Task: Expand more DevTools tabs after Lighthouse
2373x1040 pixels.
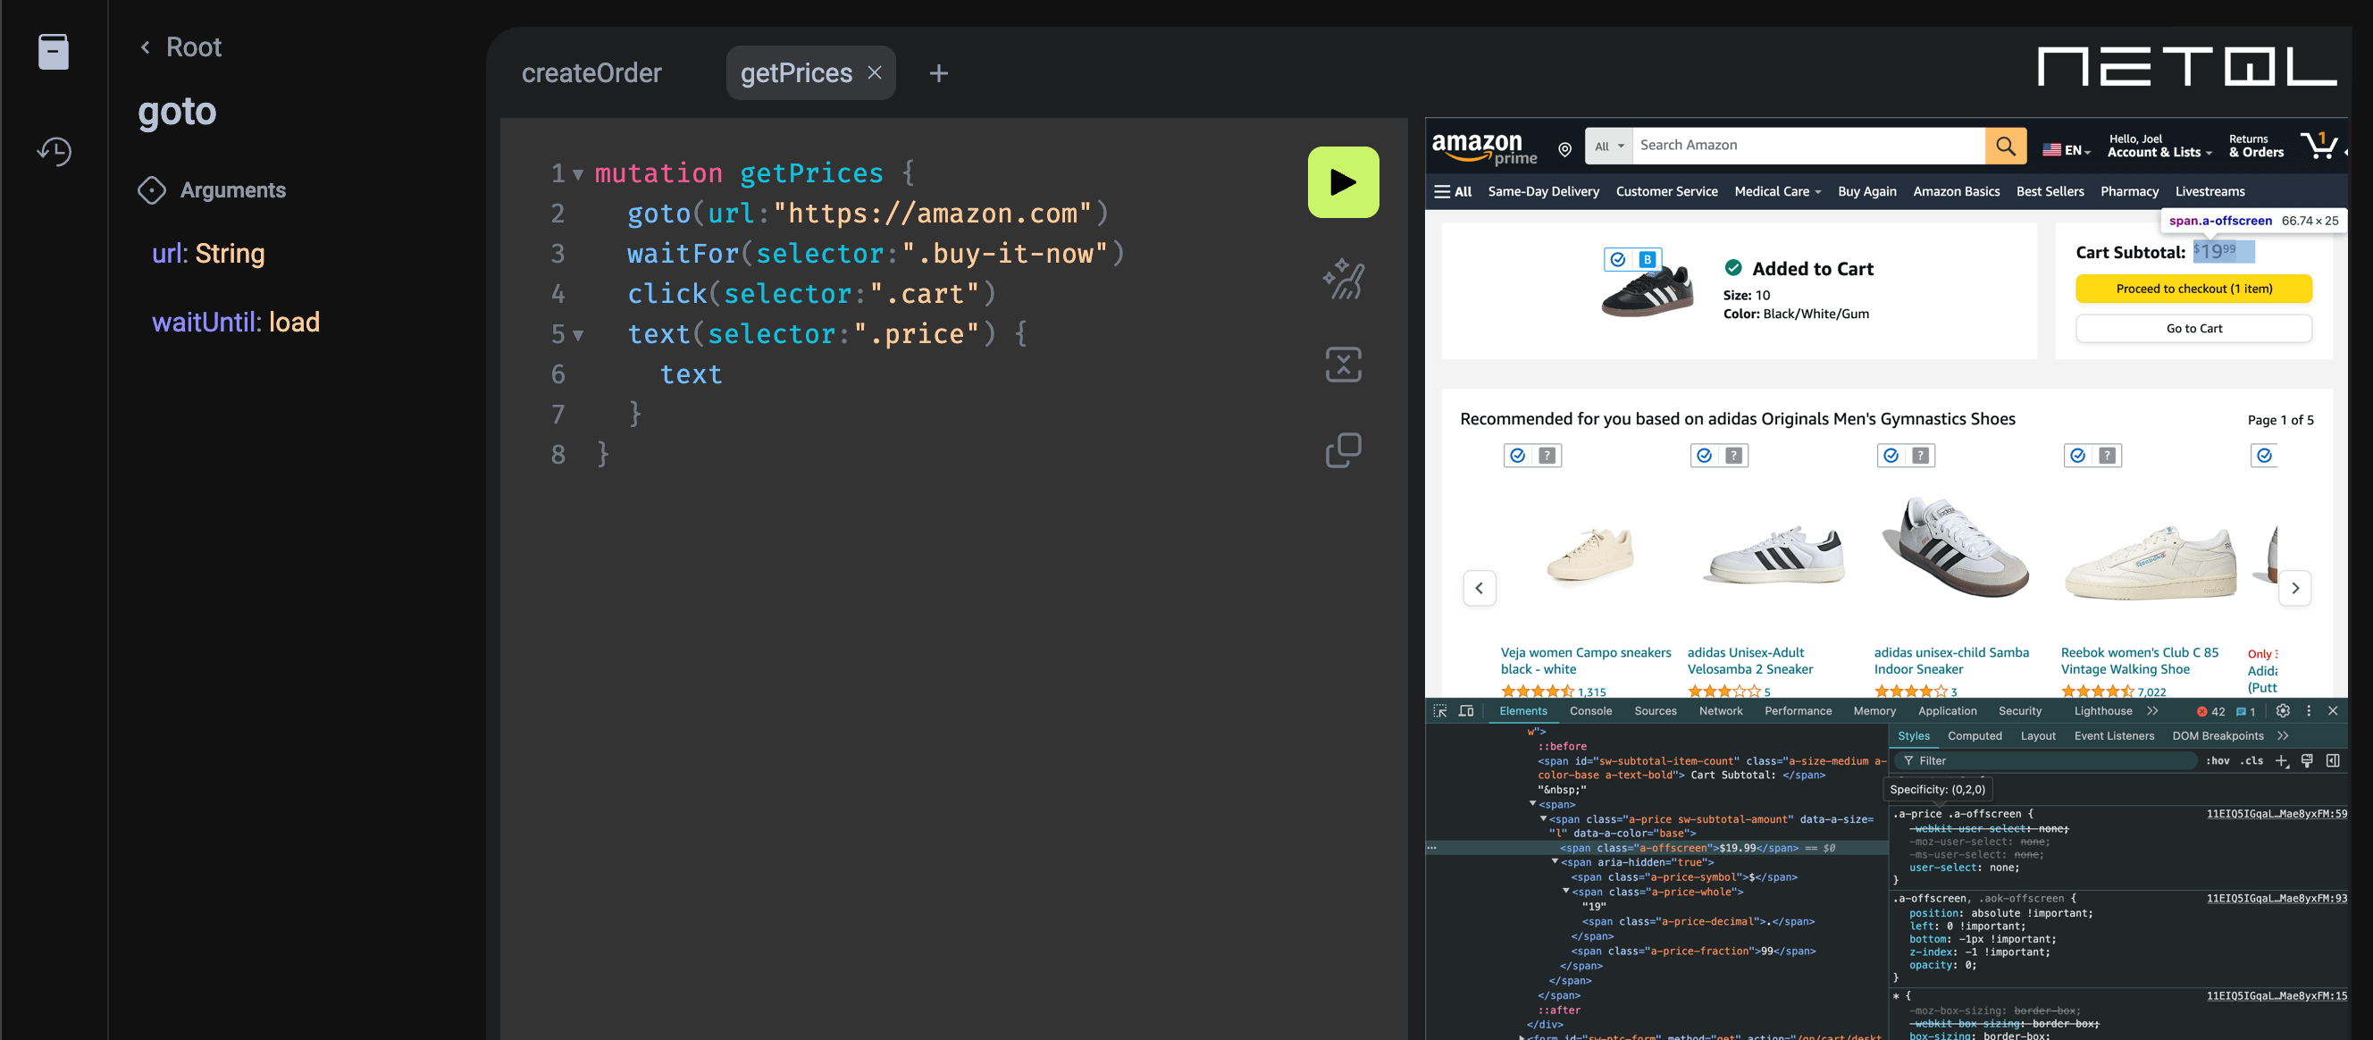Action: click(x=2152, y=710)
